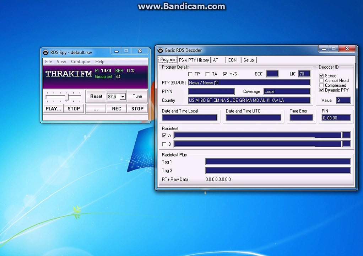This screenshot has height=256, width=363.
Task: Click the Date and Time UTC field
Action: tap(253, 118)
